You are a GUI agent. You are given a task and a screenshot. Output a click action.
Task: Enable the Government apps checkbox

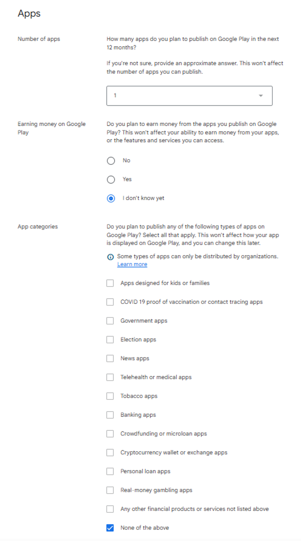110,320
